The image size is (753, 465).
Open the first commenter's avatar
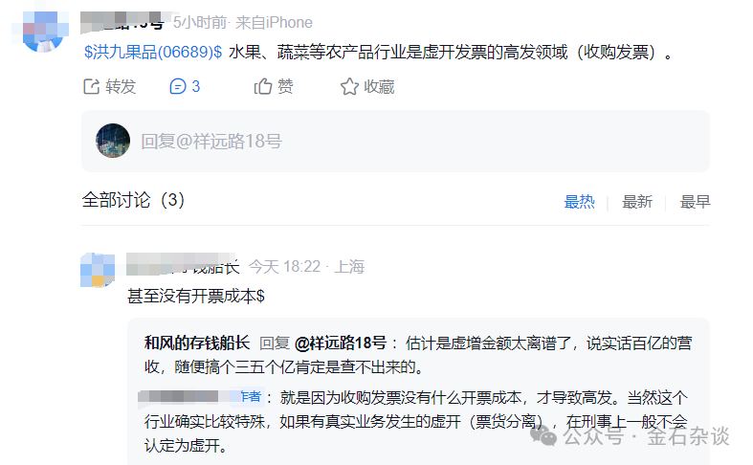[98, 270]
